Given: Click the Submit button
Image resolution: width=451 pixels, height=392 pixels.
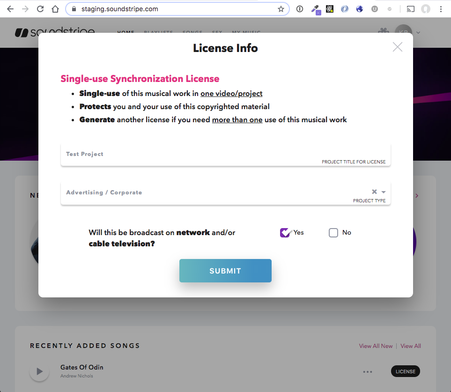Looking at the screenshot, I should (x=225, y=271).
